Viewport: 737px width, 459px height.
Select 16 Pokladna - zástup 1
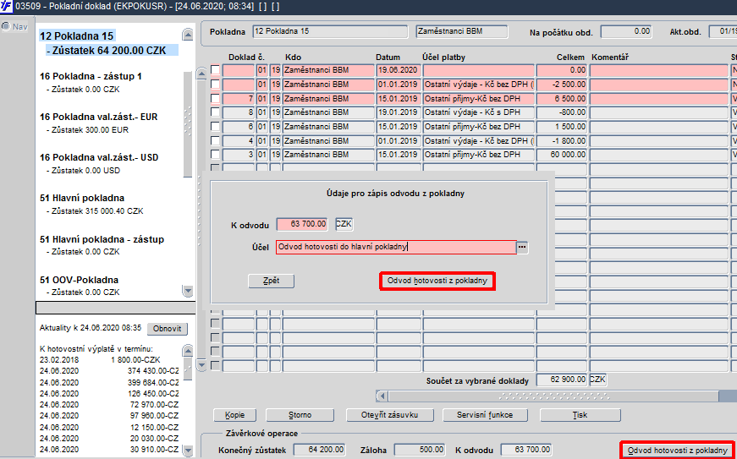coord(91,76)
